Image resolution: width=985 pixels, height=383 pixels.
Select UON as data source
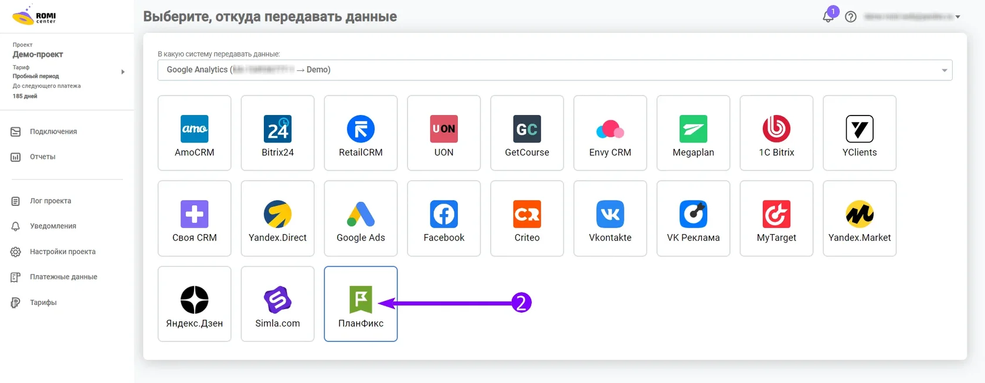tap(444, 133)
